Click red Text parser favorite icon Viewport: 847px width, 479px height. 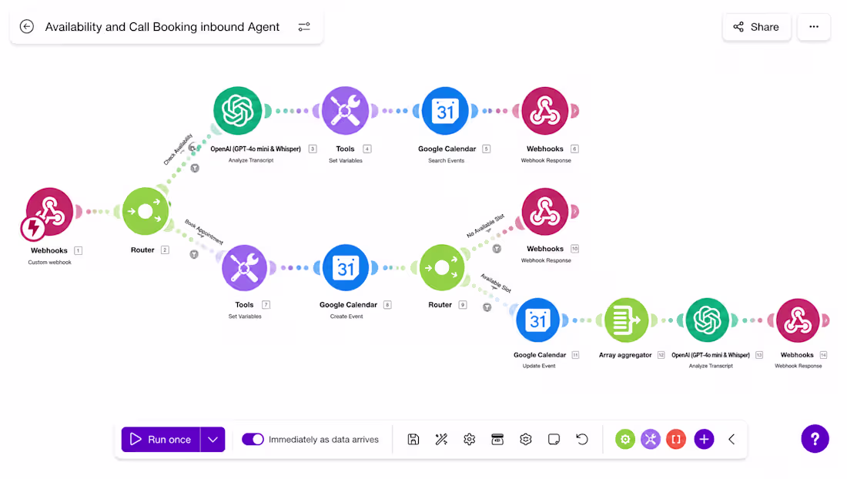(x=676, y=440)
